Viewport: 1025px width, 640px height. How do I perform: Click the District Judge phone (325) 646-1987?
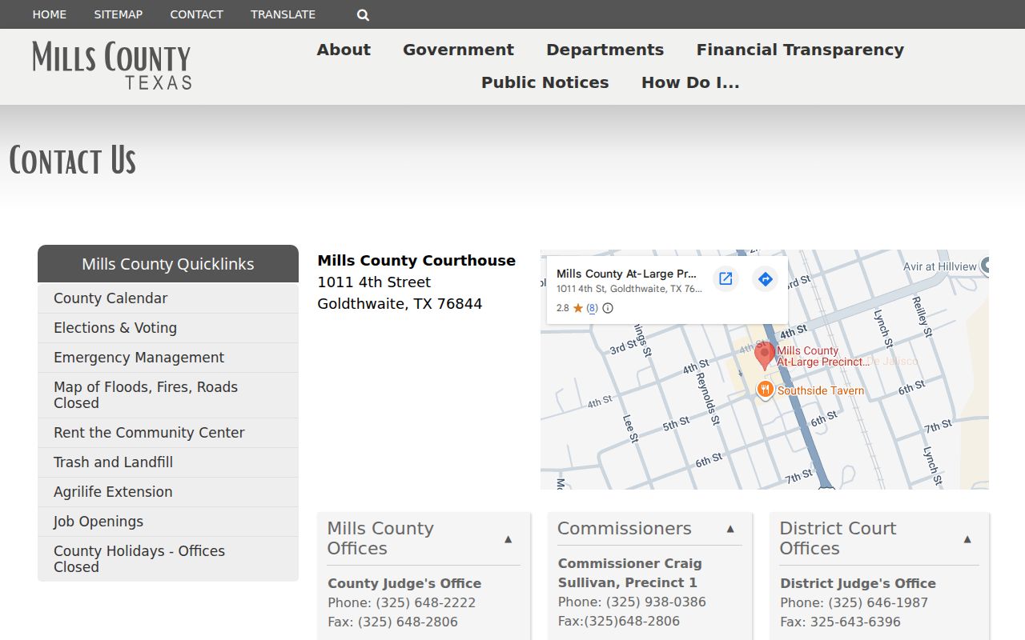pos(878,602)
